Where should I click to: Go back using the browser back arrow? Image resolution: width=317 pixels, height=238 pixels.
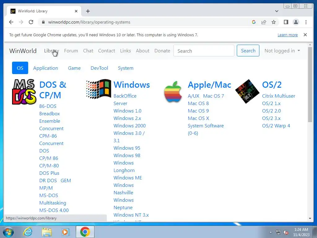tap(11, 22)
